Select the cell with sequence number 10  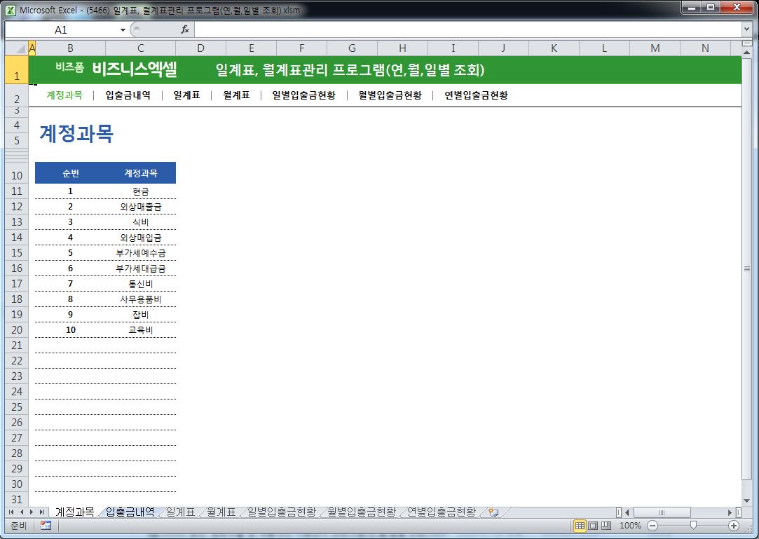click(71, 330)
